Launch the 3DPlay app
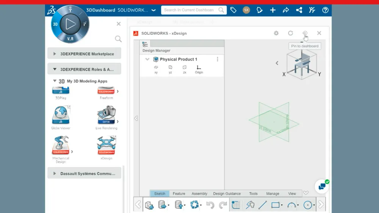 pos(61,90)
